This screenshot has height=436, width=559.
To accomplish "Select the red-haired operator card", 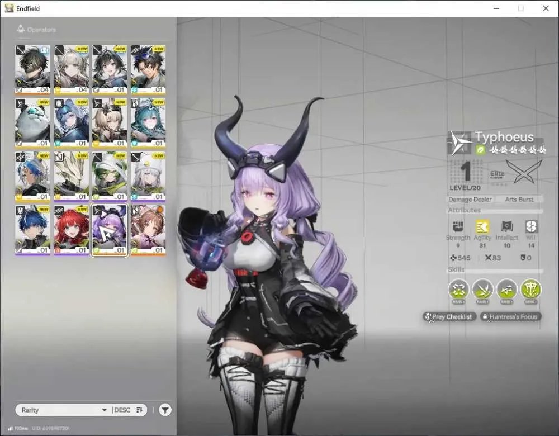I will (x=71, y=230).
